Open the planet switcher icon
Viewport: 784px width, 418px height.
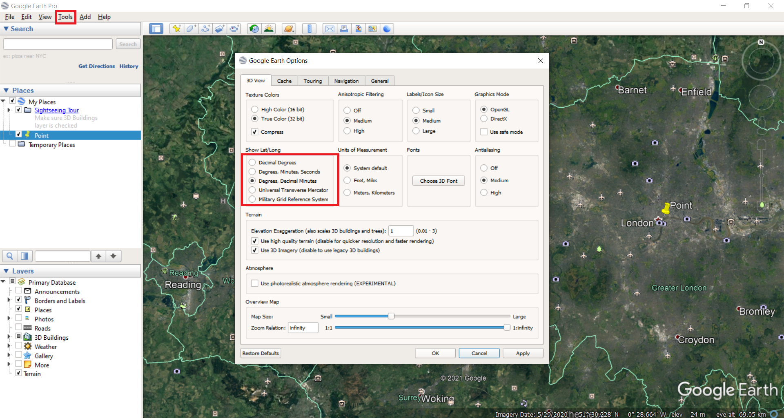[289, 29]
